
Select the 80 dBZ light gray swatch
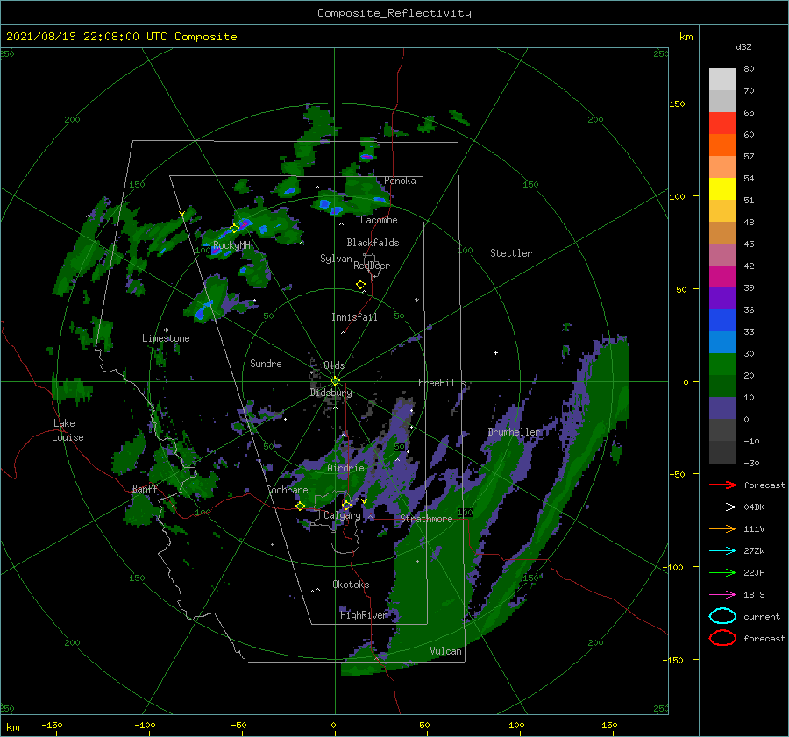tap(722, 80)
